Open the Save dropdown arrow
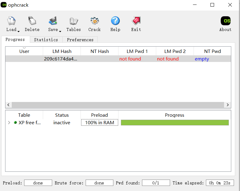The width and height of the screenshot is (240, 191). point(60,32)
